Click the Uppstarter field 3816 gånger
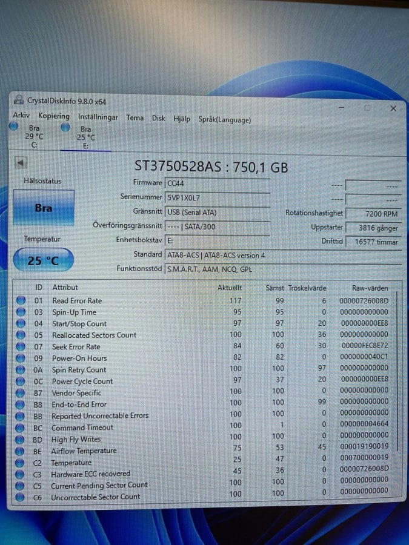 tap(373, 228)
